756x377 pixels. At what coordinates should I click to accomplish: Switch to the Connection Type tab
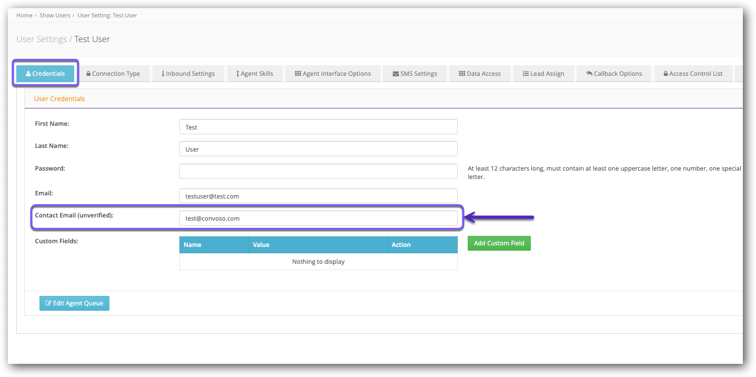click(113, 74)
